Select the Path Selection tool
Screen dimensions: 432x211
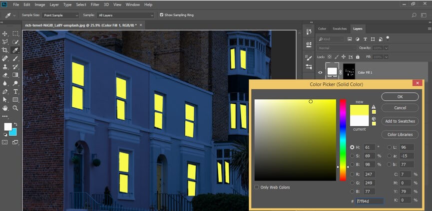coord(4,100)
